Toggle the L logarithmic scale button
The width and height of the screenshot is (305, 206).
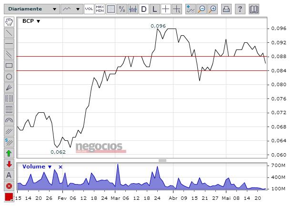155,9
